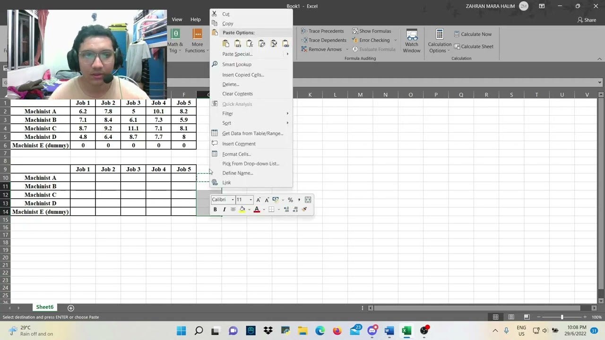Open Calibri font name dropdown
Screen dimensions: 605x340
pos(233,200)
